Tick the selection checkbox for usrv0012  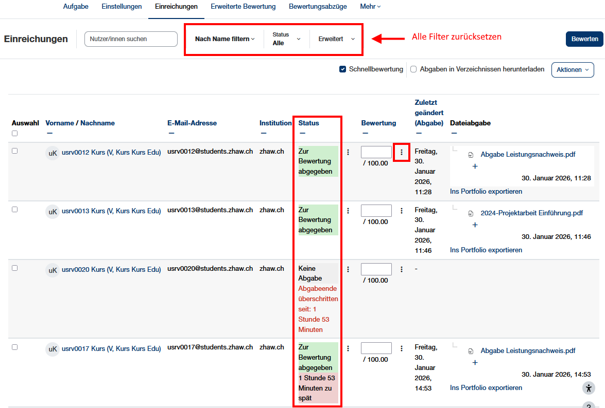[x=14, y=151]
